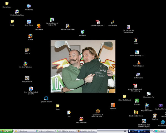Image resolution: width=166 pixels, height=133 pixels.
Task: Open the Arbeitsplatz computer icon
Action: [x=29, y=6]
